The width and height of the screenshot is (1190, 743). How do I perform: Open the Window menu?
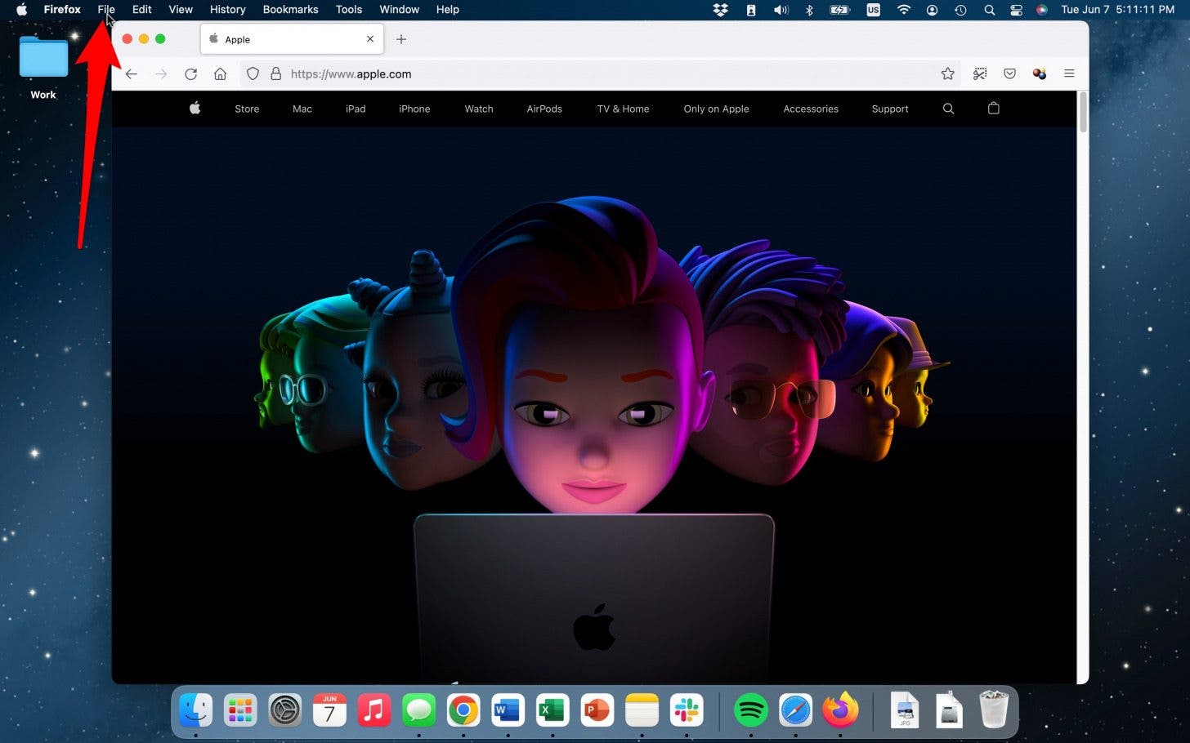tap(400, 10)
